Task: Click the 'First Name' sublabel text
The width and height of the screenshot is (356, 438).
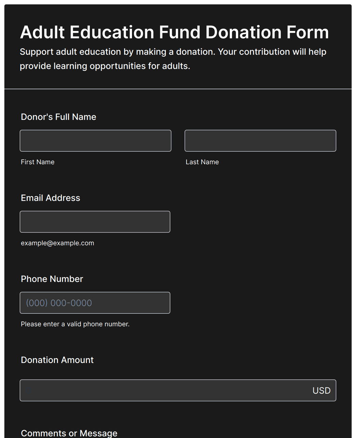Action: pos(38,162)
